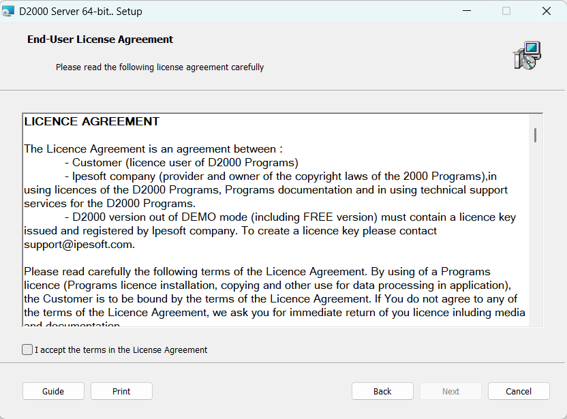Viewport: 567px width, 419px height.
Task: Click the 'End-User License Agreement' header title
Action: (100, 40)
